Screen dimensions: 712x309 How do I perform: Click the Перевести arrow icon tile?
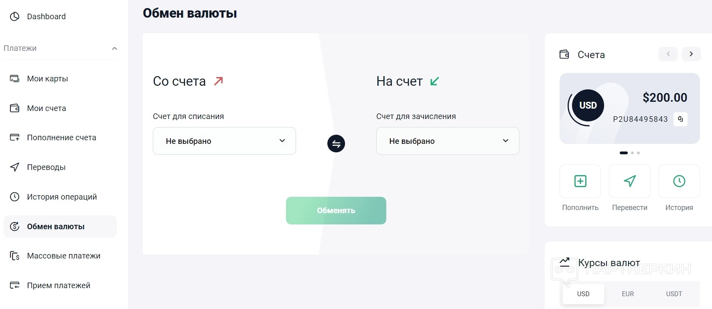(629, 181)
